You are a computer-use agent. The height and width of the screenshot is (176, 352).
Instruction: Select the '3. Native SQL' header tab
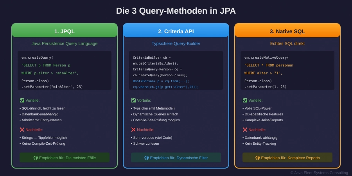(x=287, y=31)
